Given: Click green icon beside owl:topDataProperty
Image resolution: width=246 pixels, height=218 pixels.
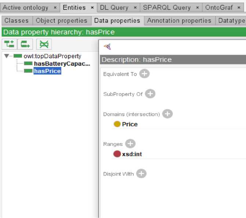Looking at the screenshot, I should pos(18,56).
